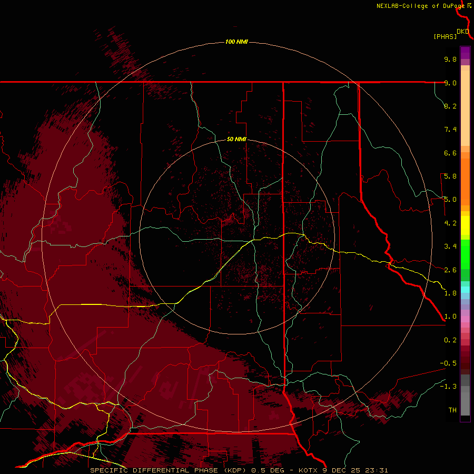The image size is (474, 474).
Task: Pick the purple segment at the top of the color bar
Action: (x=465, y=53)
